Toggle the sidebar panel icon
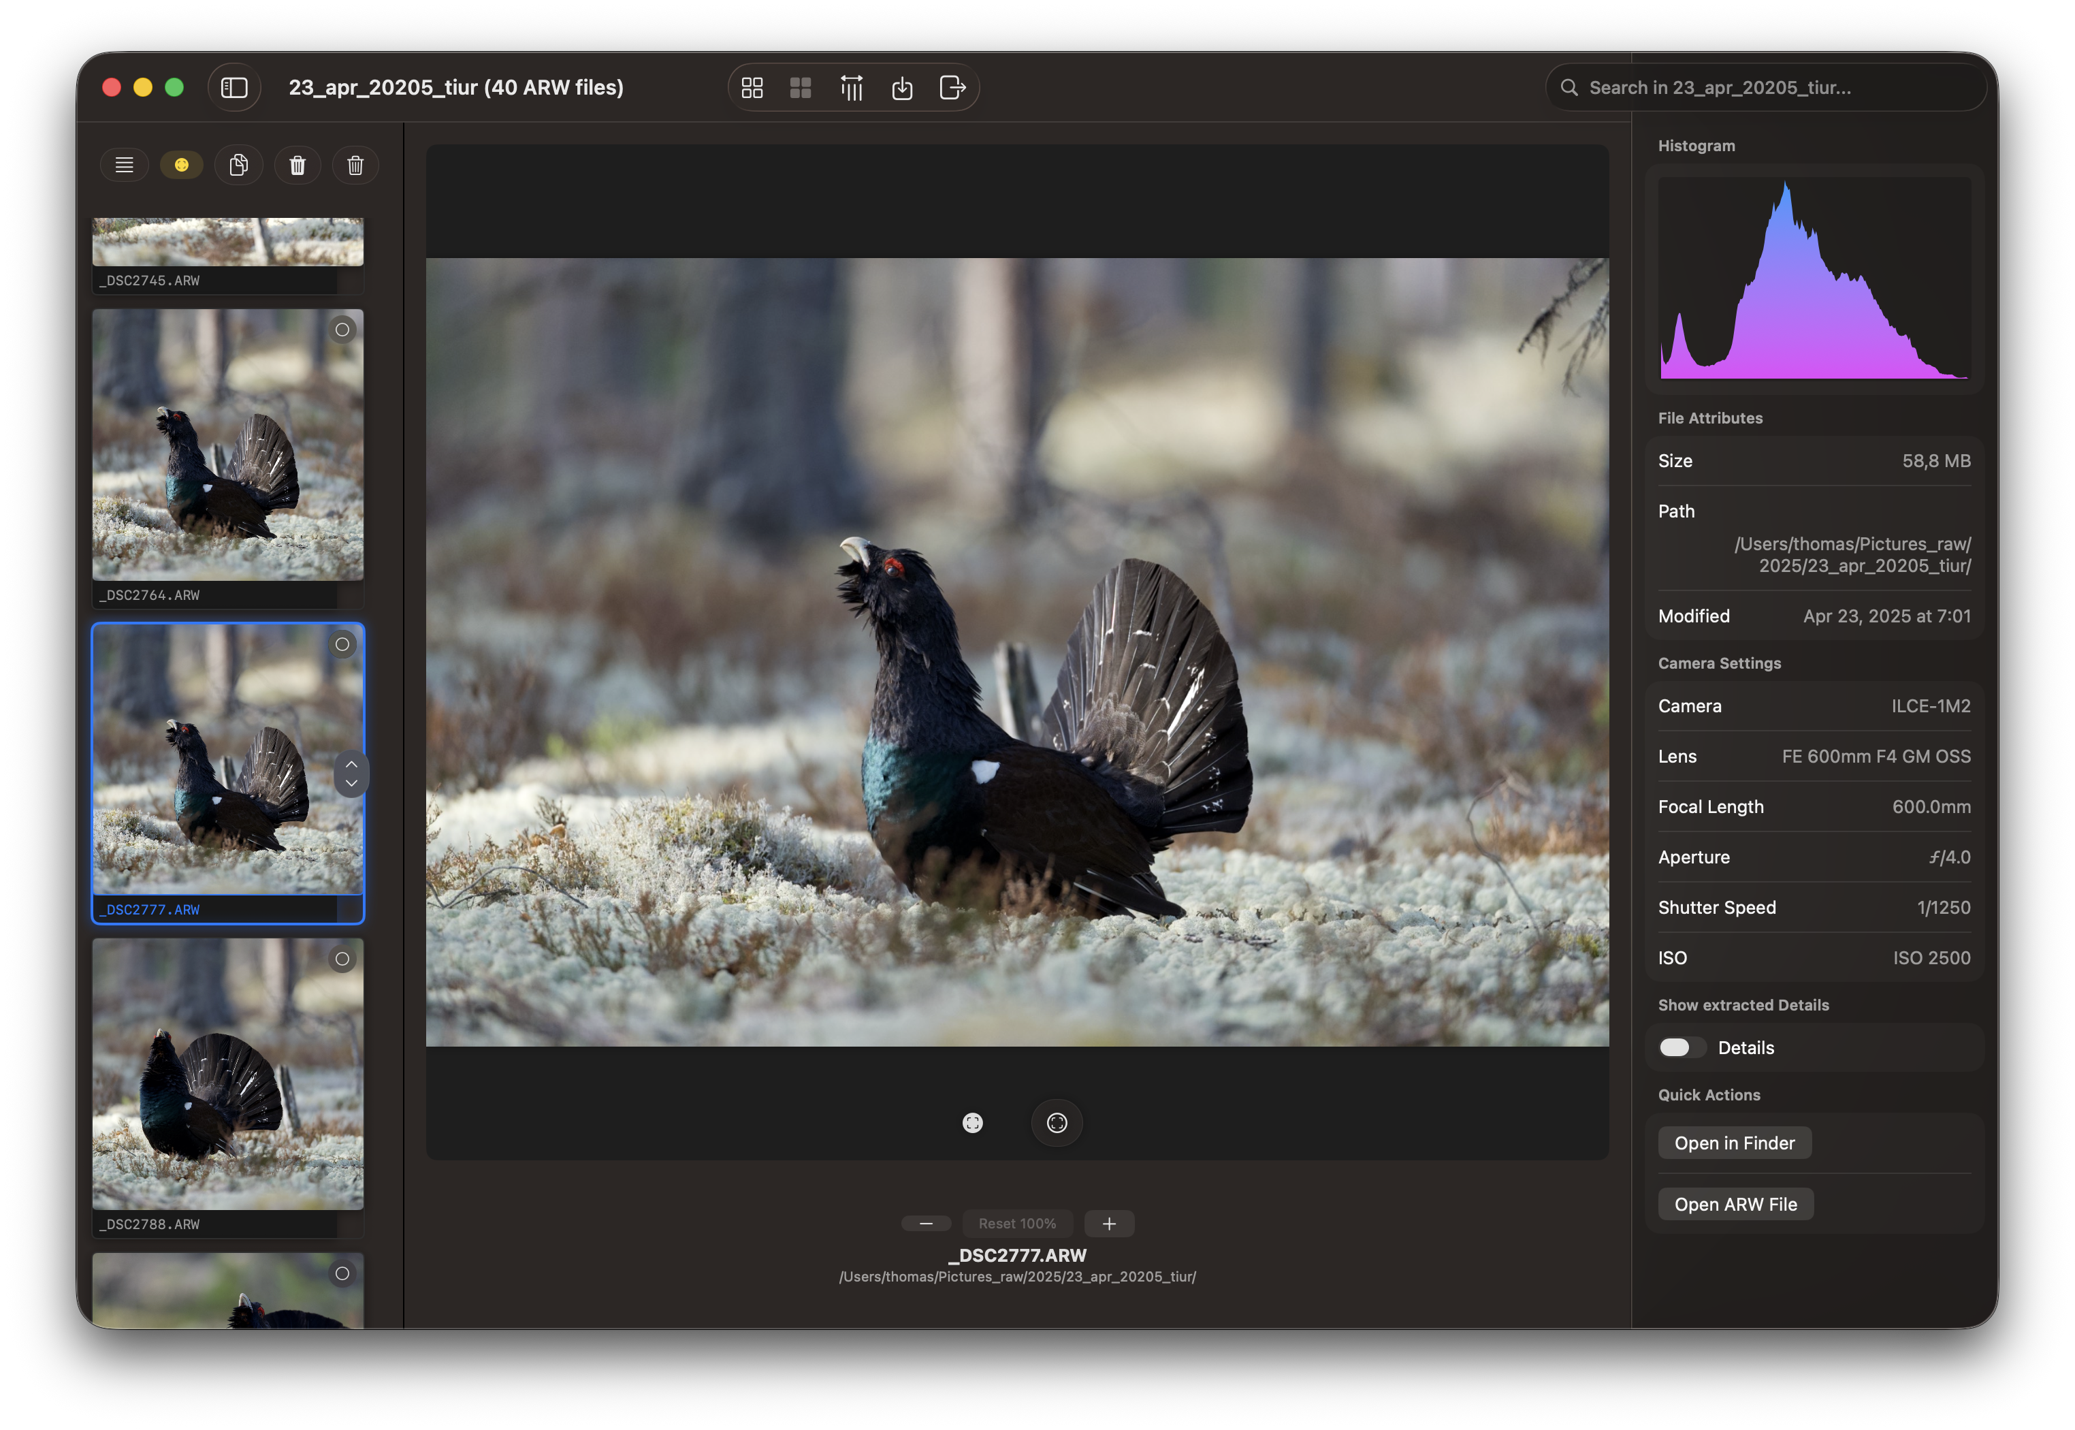The height and width of the screenshot is (1430, 2075). tap(234, 88)
